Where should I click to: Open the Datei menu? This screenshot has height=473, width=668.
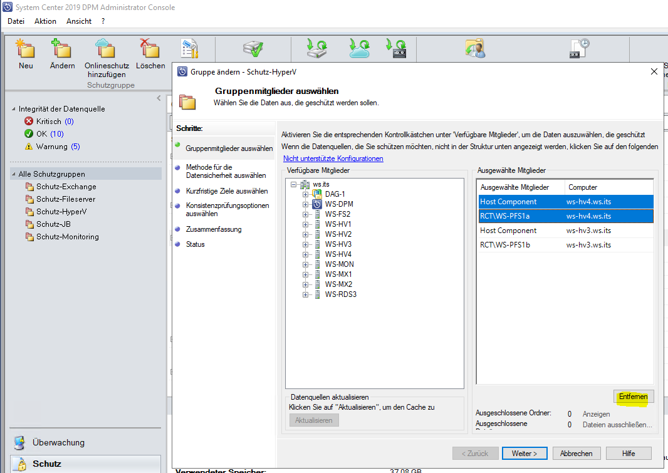coord(16,21)
